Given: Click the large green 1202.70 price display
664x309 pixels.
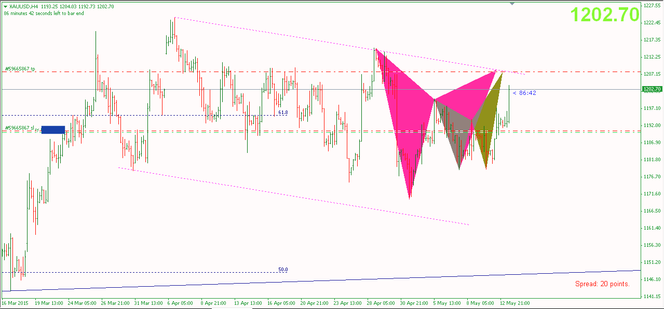Looking at the screenshot, I should (x=605, y=15).
